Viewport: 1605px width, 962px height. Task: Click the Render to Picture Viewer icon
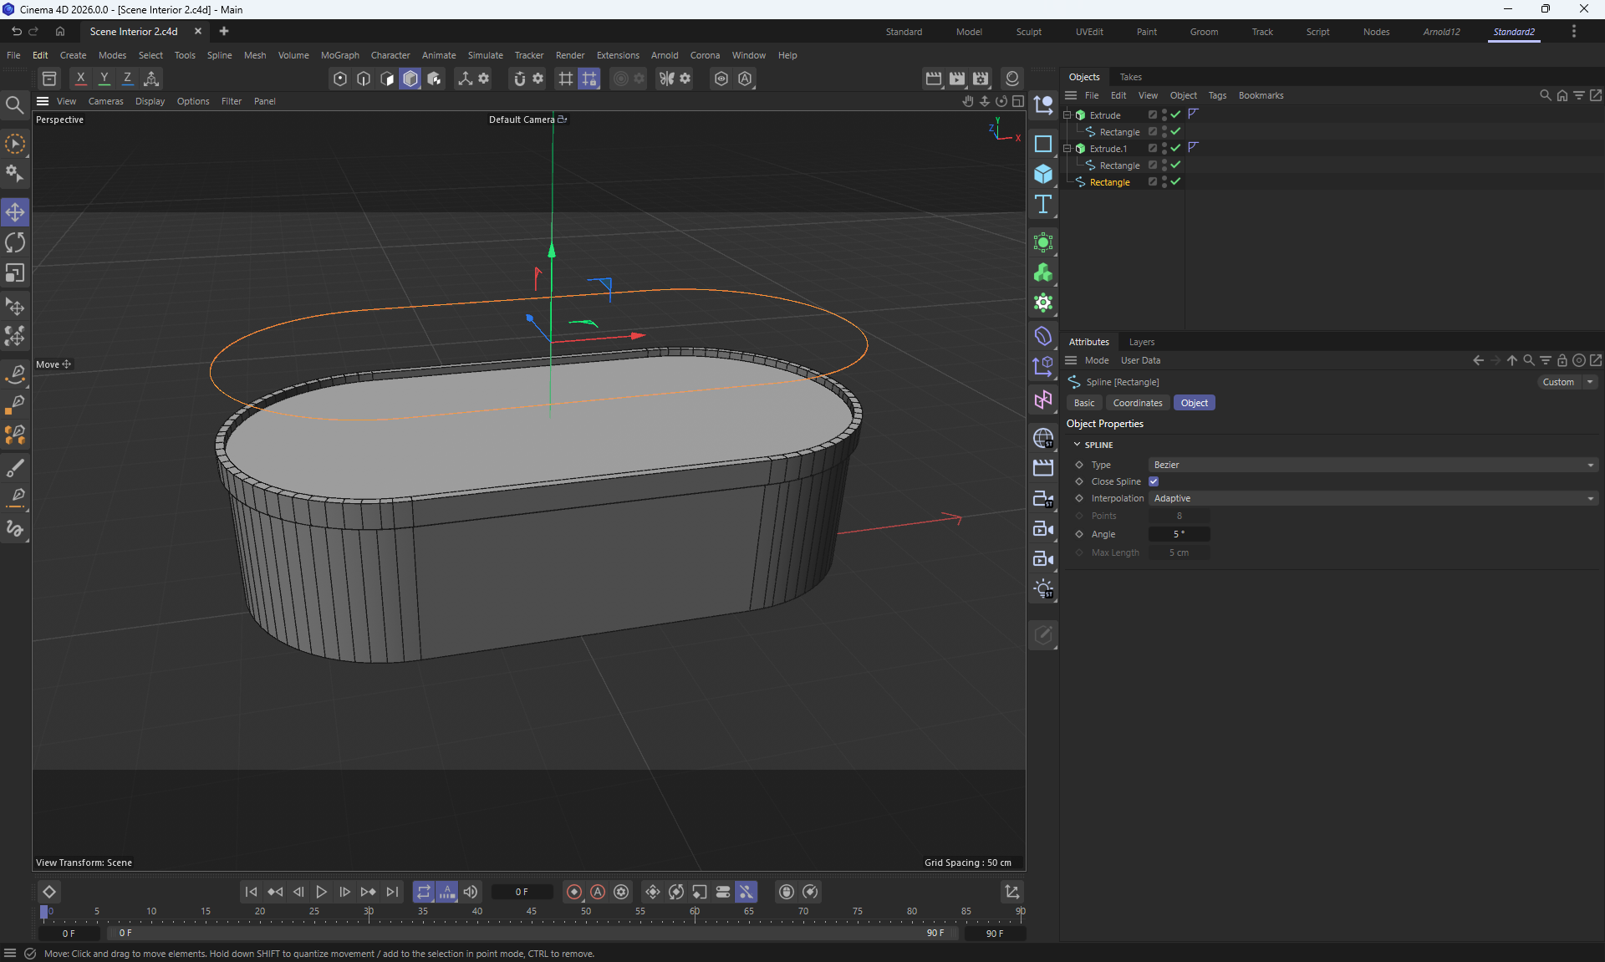[x=957, y=79]
